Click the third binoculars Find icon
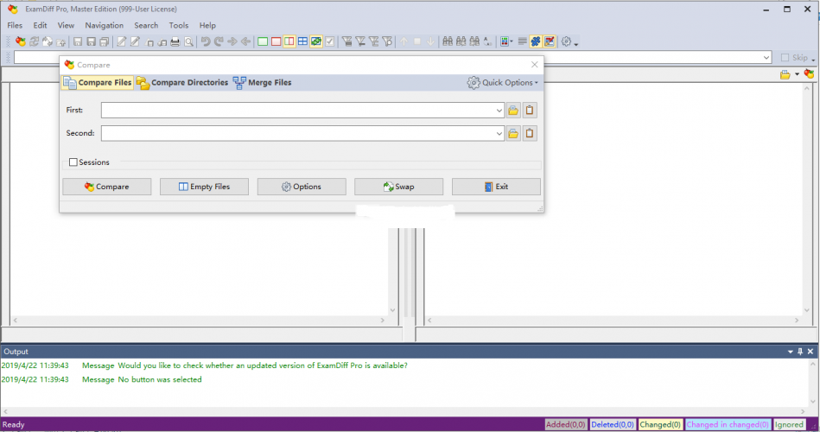Viewport: 820px width, 432px height. [474, 41]
